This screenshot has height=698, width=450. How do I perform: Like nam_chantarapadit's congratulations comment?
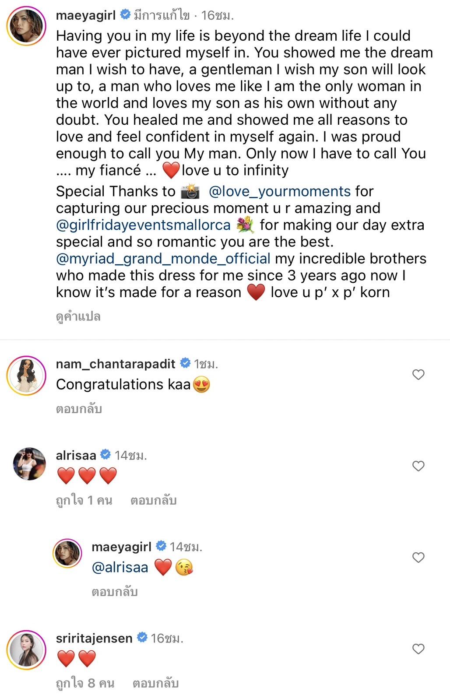click(418, 375)
